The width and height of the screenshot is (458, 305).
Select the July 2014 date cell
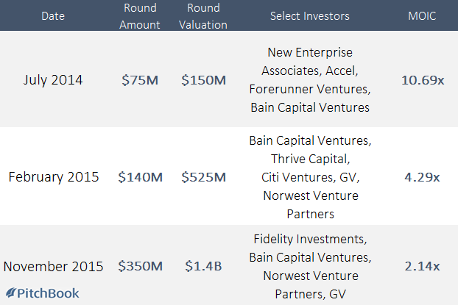[53, 80]
